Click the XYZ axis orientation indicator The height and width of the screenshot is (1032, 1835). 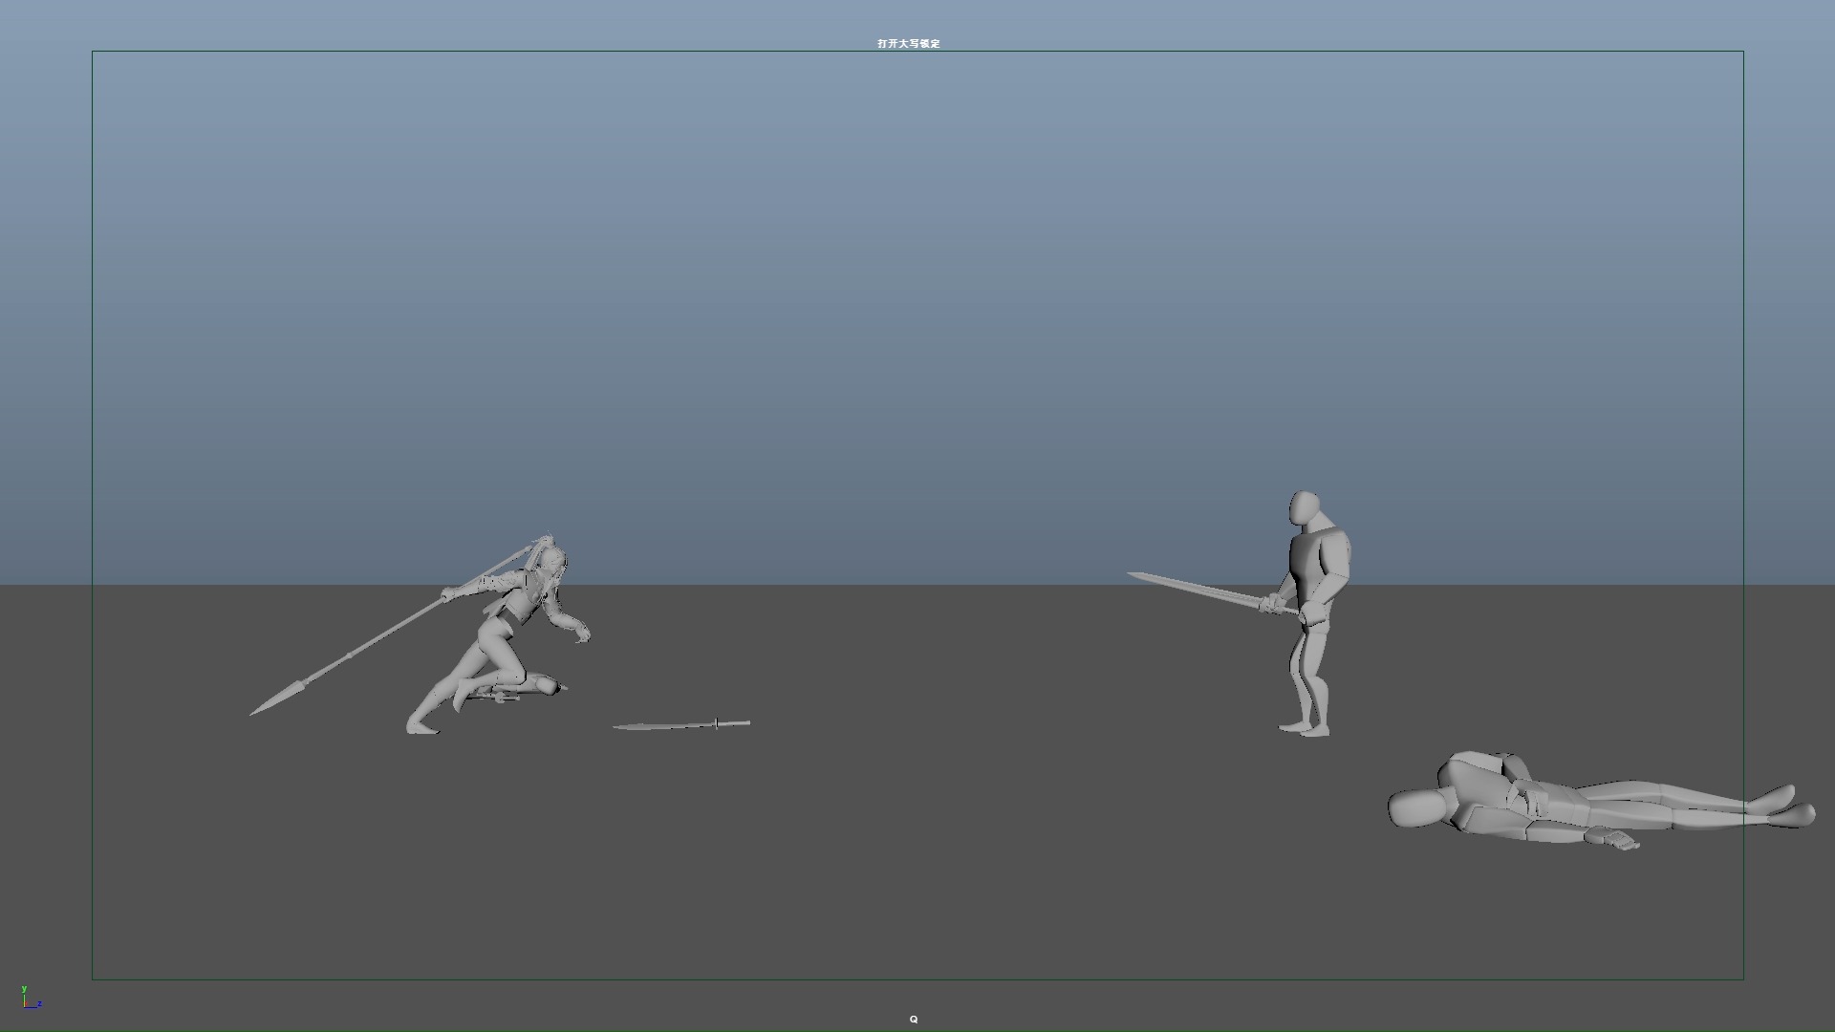32,997
